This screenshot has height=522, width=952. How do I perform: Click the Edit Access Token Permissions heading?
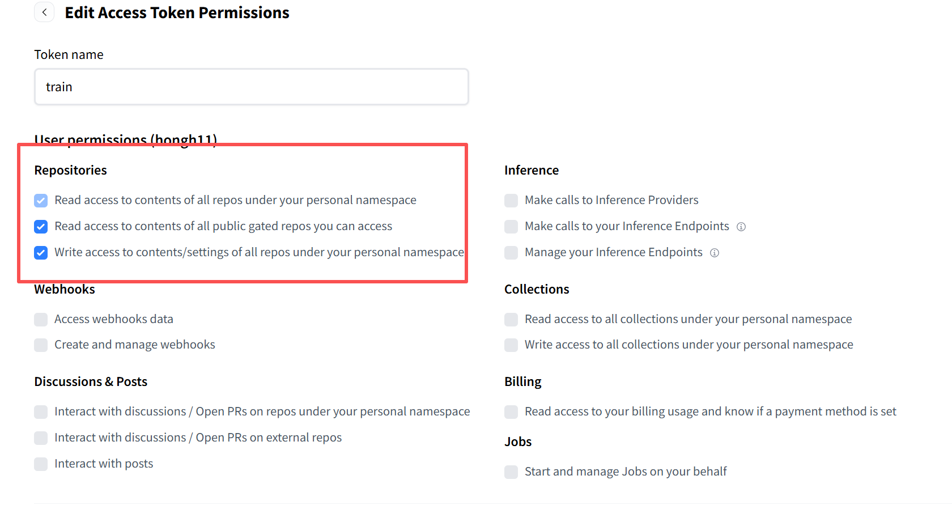177,12
